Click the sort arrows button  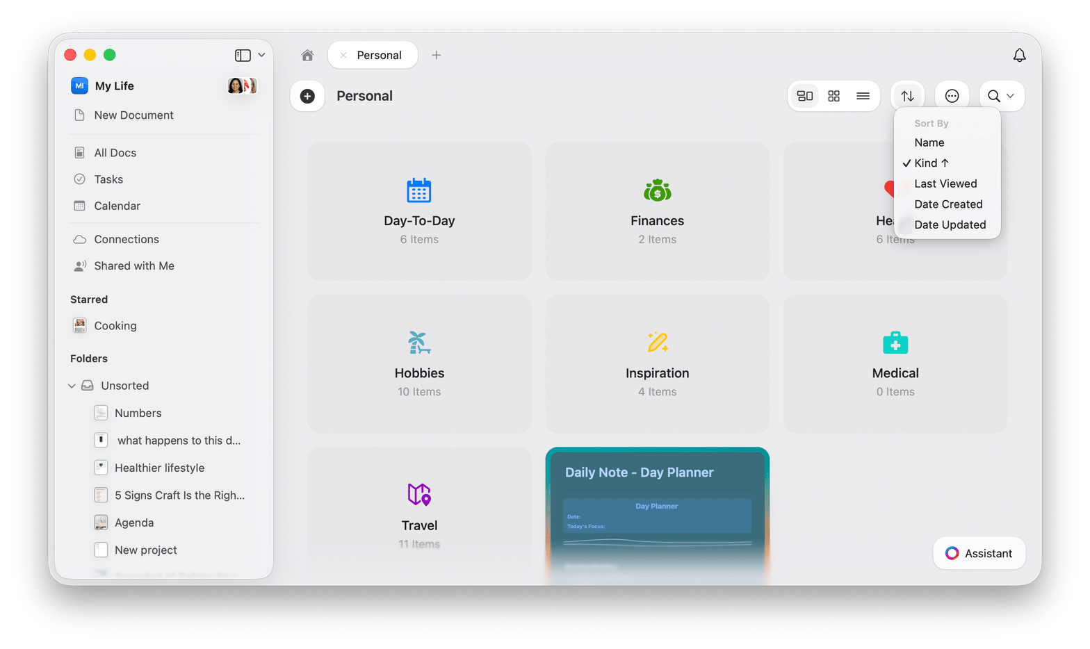pos(907,96)
